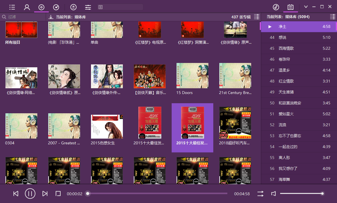
Task: Open album panel list options menu icon
Action: tap(257, 17)
